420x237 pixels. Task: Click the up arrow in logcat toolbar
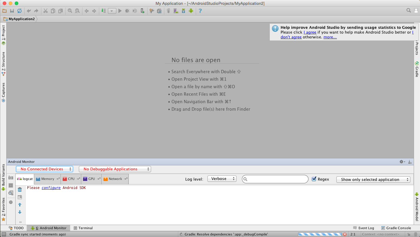(x=20, y=205)
